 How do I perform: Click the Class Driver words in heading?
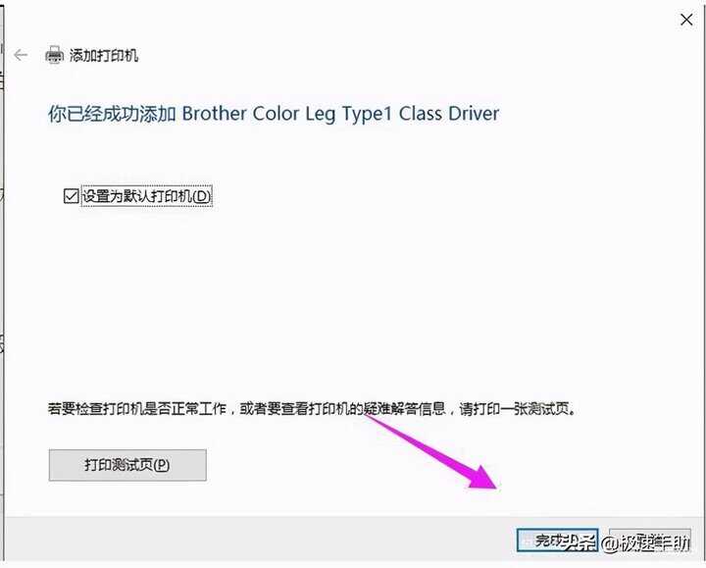[449, 114]
